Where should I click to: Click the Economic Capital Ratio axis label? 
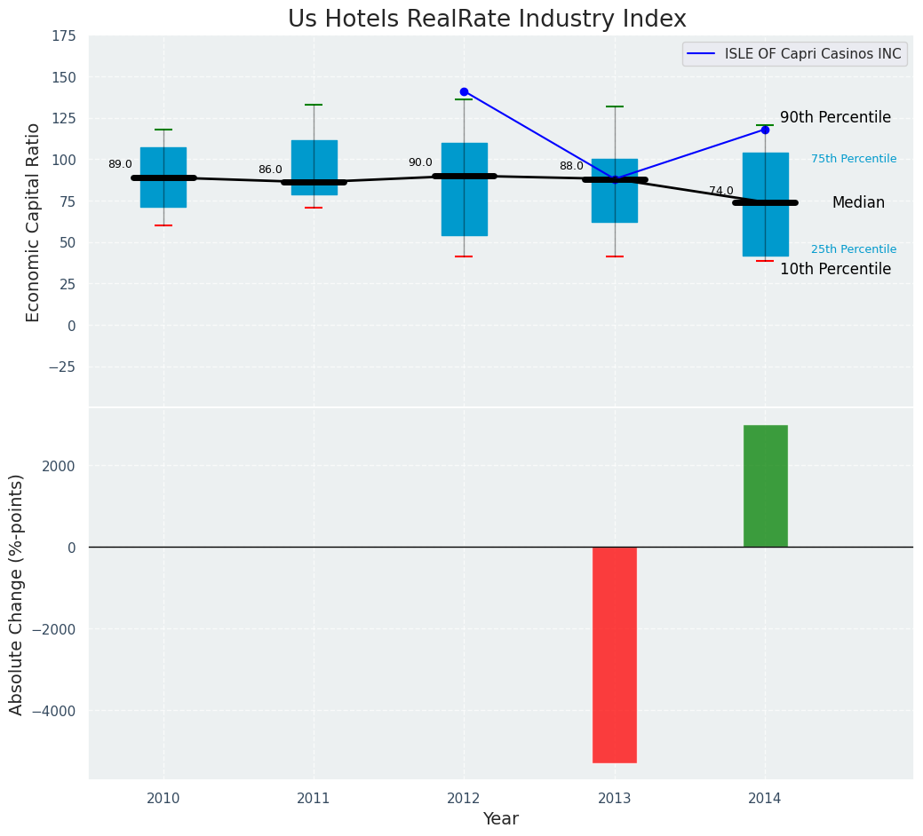[x=34, y=222]
